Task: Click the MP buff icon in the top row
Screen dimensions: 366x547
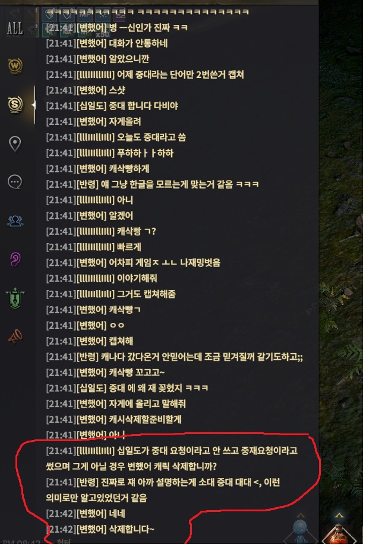Action: [84, 14]
